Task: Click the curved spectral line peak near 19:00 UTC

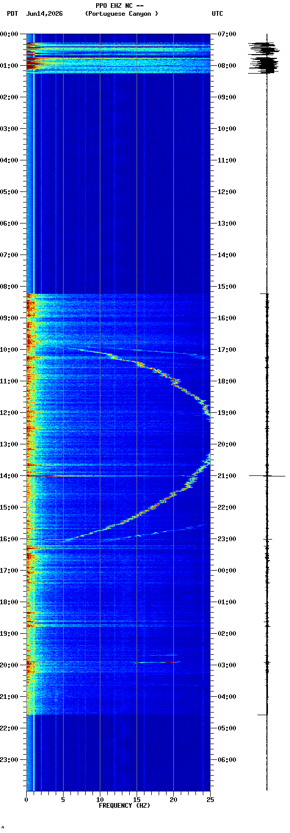Action: (207, 409)
